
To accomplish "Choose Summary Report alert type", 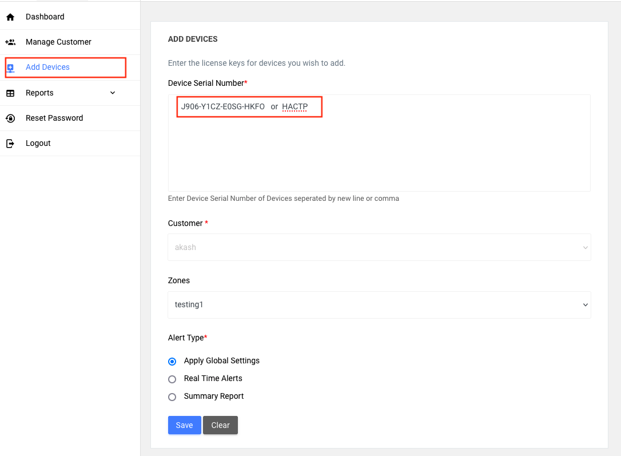I will (x=172, y=397).
